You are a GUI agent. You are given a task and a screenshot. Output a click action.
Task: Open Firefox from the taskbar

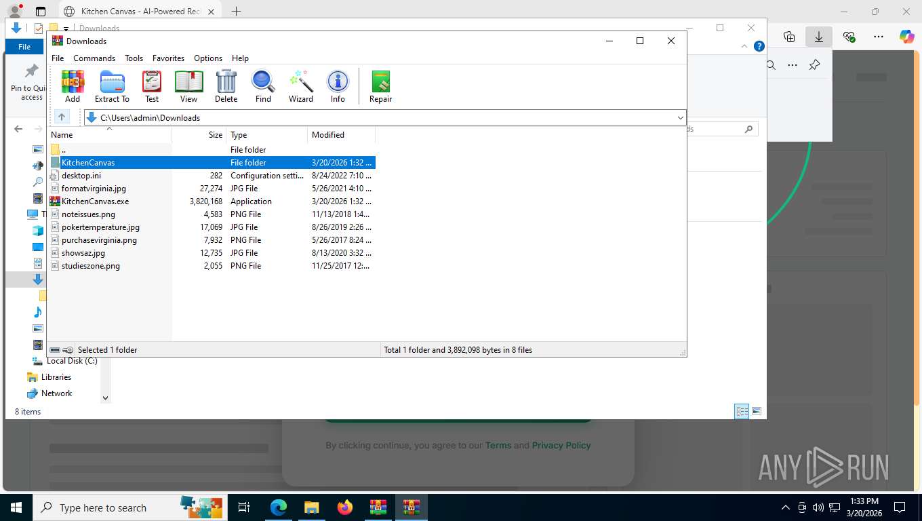[x=345, y=507]
